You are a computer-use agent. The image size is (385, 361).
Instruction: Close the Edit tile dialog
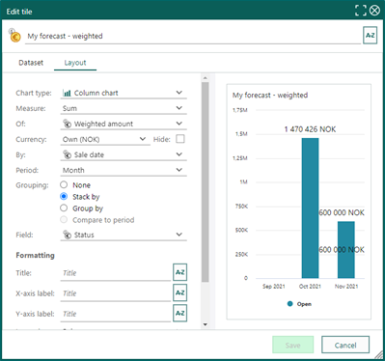tap(374, 11)
